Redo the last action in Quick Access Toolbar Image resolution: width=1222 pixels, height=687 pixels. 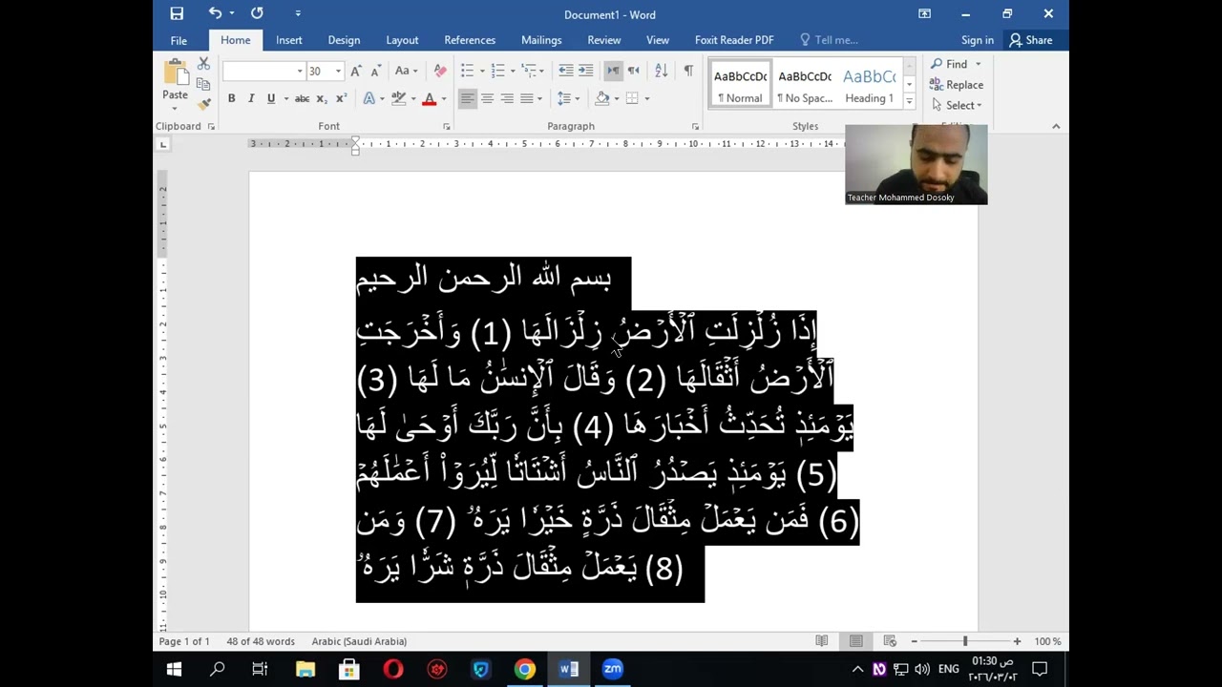pos(257,13)
